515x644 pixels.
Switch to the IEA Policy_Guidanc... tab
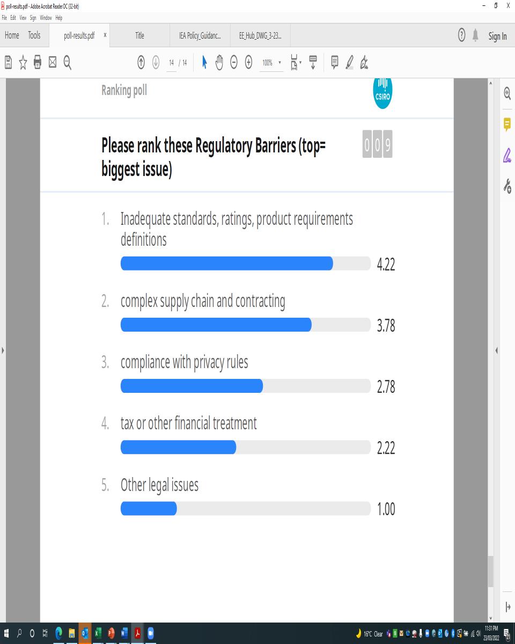(200, 35)
